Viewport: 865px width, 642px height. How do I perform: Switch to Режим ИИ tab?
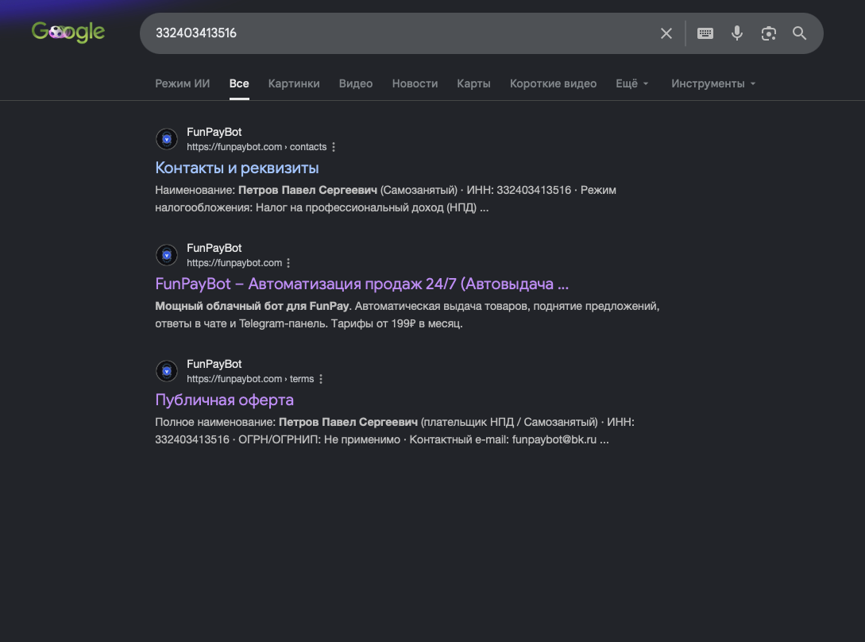pos(182,83)
